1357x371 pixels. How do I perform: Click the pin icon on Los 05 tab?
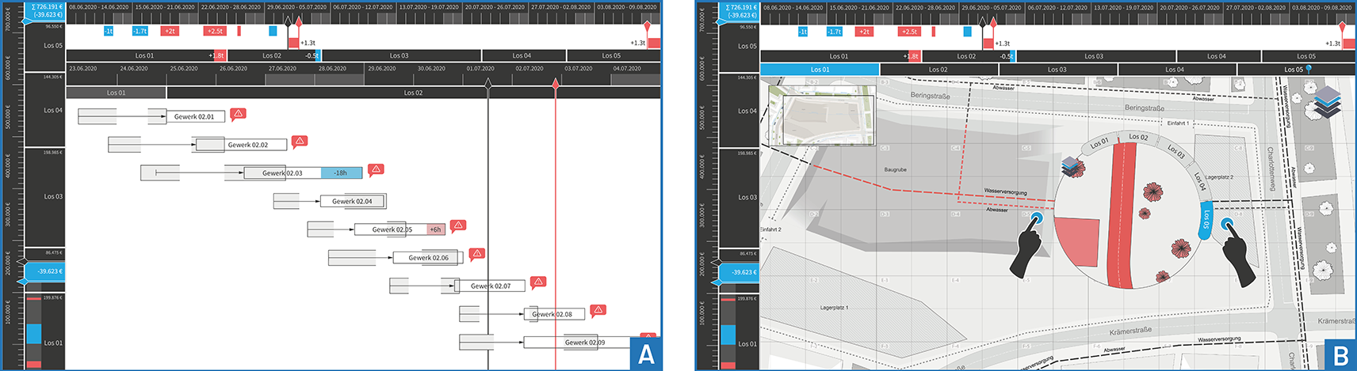coord(1309,70)
